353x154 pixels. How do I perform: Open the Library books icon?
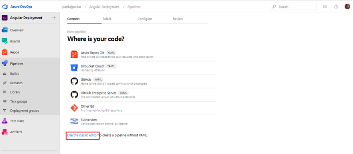click(x=5, y=92)
